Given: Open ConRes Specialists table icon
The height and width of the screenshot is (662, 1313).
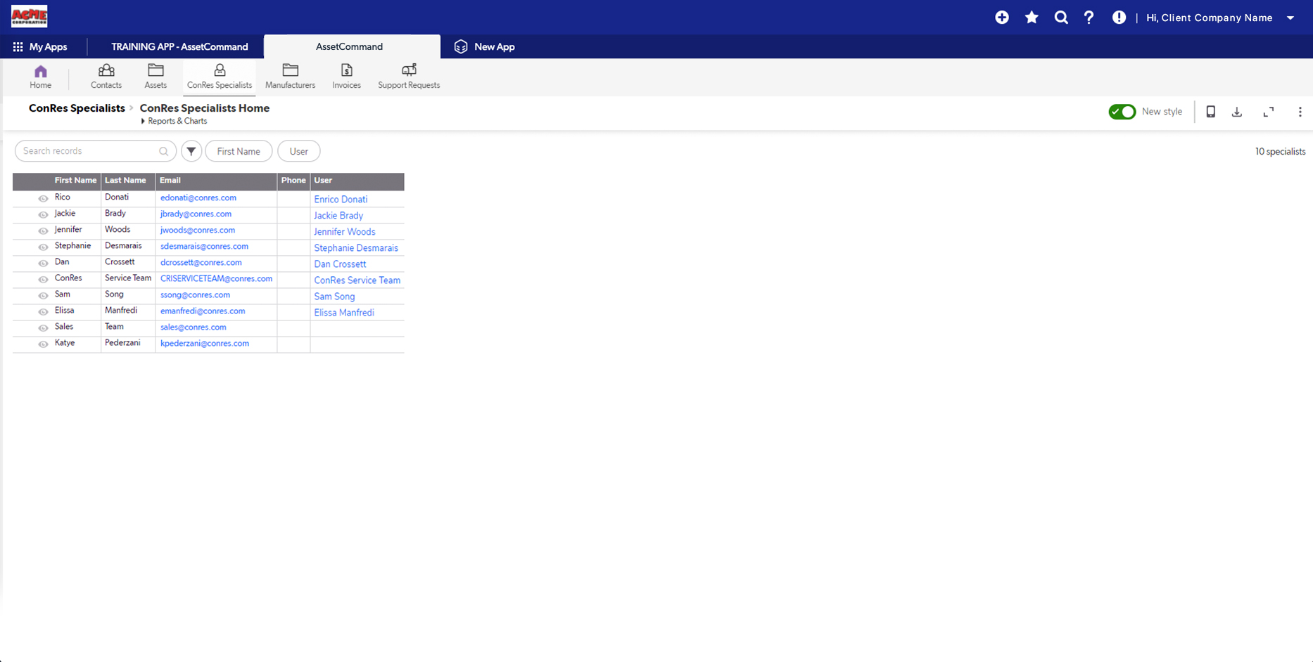Looking at the screenshot, I should [x=220, y=70].
